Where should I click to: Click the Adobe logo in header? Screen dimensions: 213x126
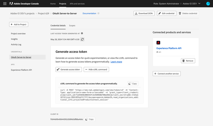11,4
